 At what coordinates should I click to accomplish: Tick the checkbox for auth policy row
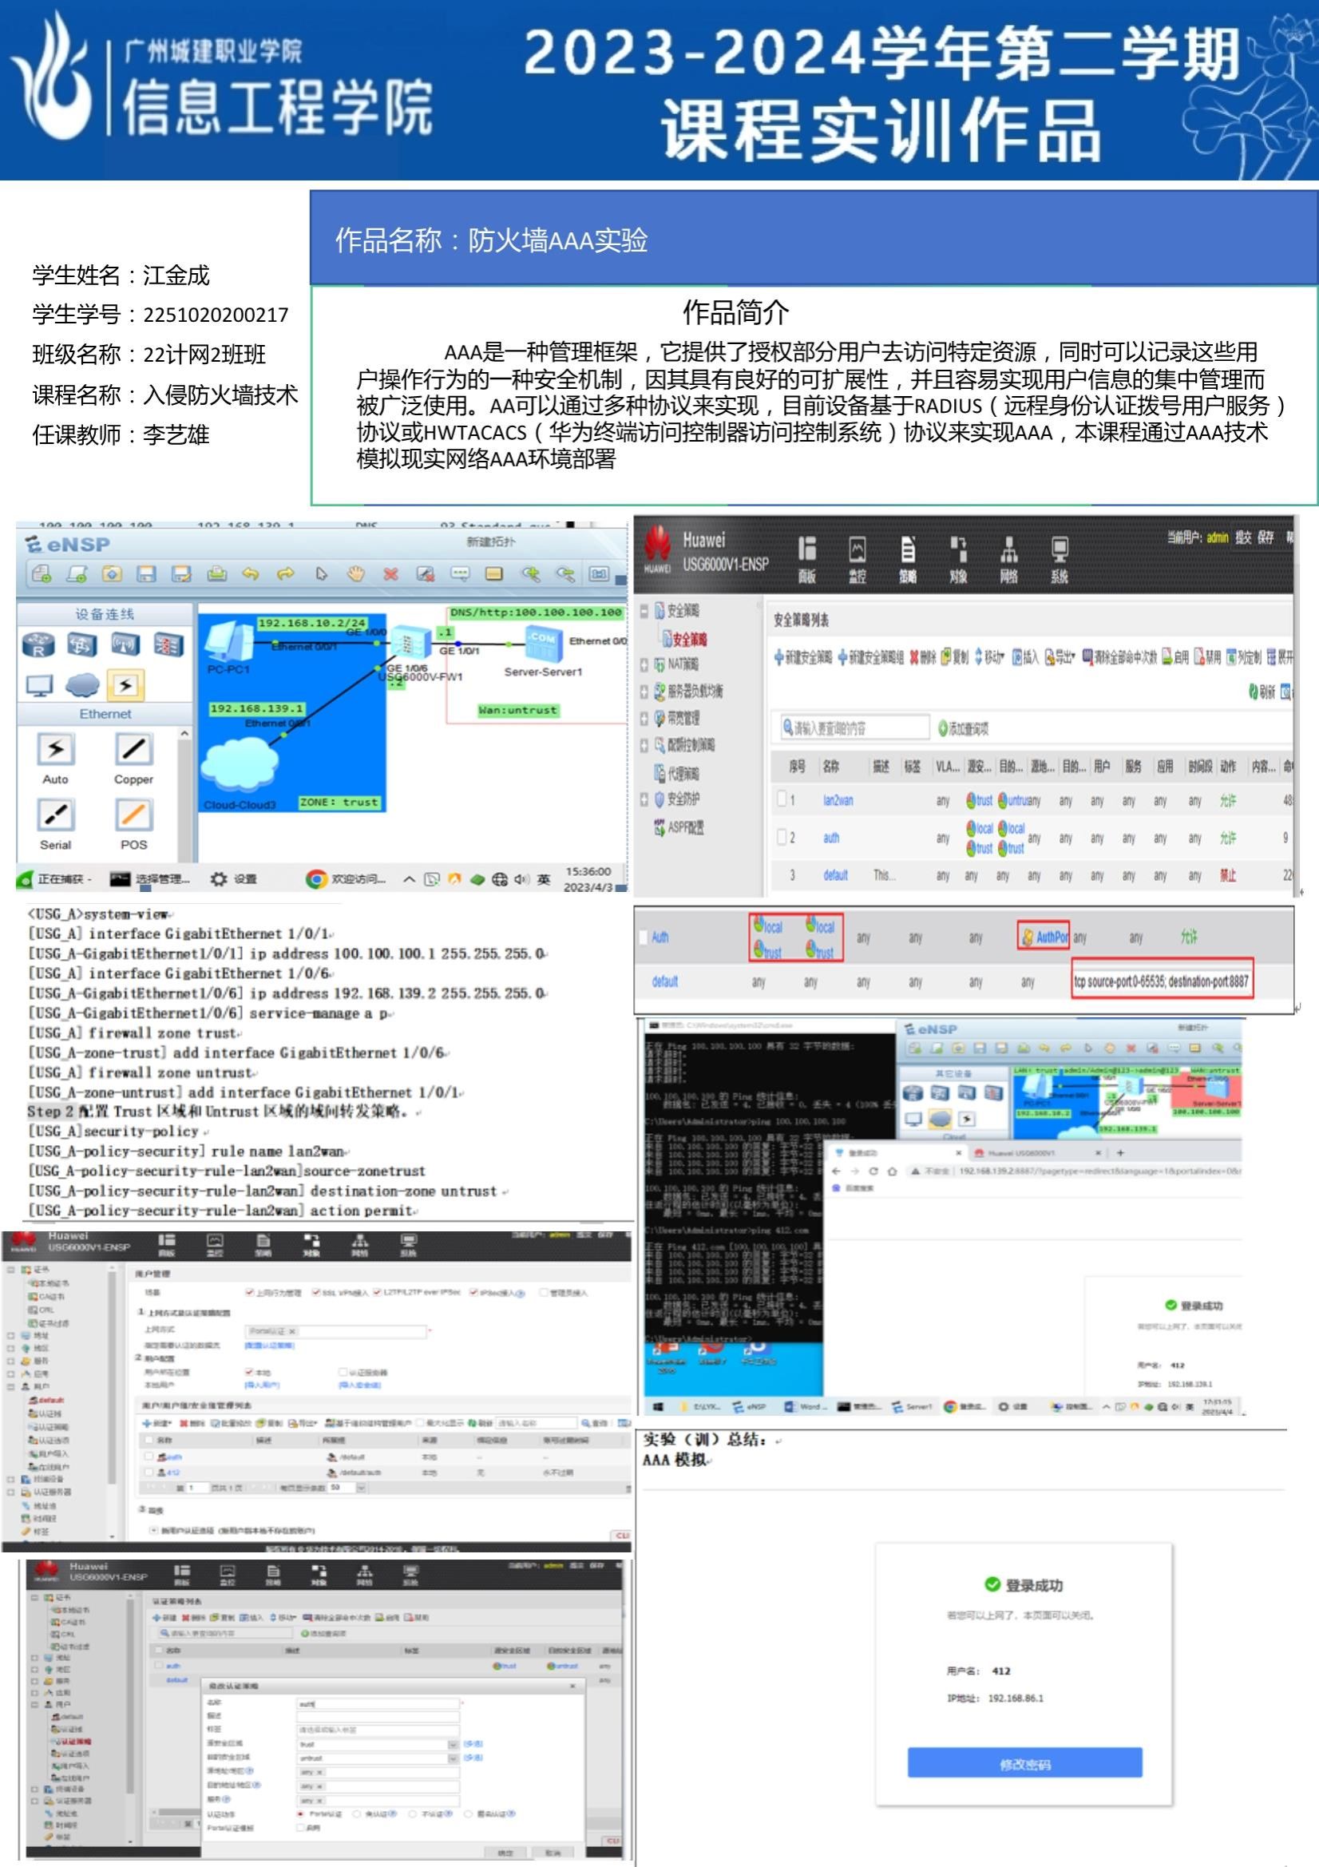click(782, 837)
